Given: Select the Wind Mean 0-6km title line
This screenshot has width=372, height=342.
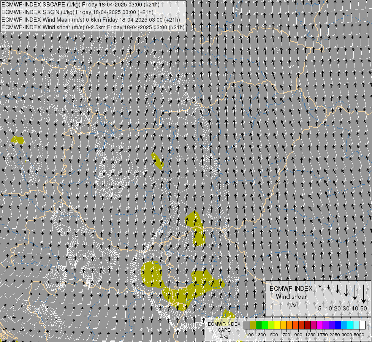Looking at the screenshot, I should tap(91, 20).
